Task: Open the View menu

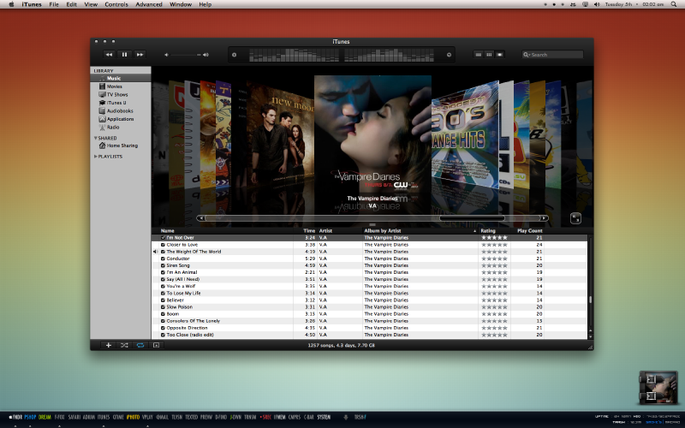Action: (91, 4)
